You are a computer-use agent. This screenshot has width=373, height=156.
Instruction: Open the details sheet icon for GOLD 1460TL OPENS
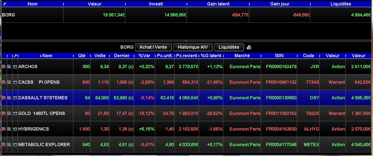[9, 113]
